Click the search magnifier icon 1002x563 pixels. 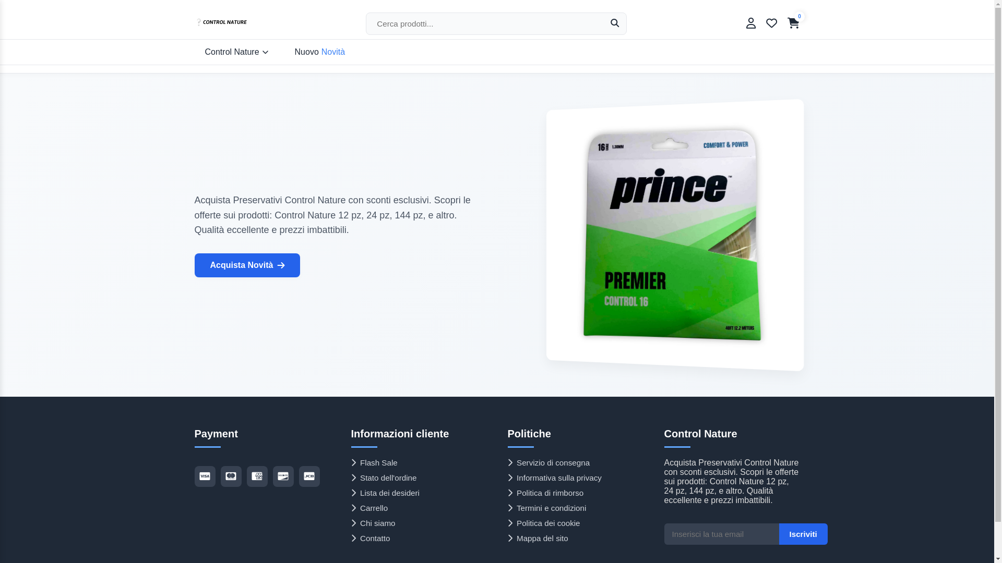click(x=615, y=23)
